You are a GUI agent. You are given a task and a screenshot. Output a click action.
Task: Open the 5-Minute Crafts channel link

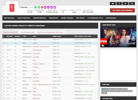37,95
